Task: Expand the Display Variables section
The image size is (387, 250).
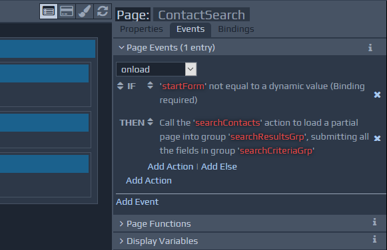Action: click(x=121, y=241)
